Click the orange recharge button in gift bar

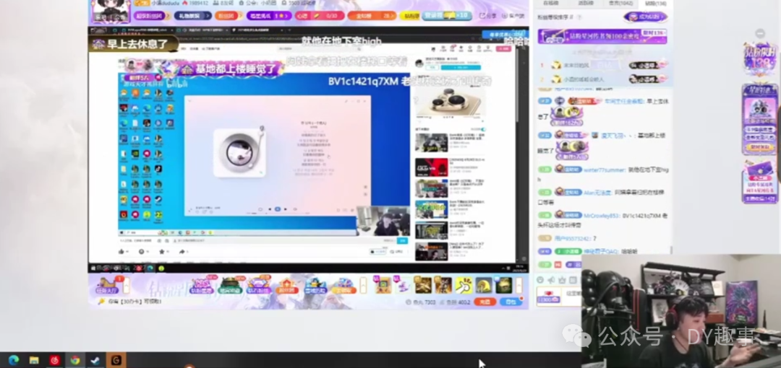pos(485,302)
